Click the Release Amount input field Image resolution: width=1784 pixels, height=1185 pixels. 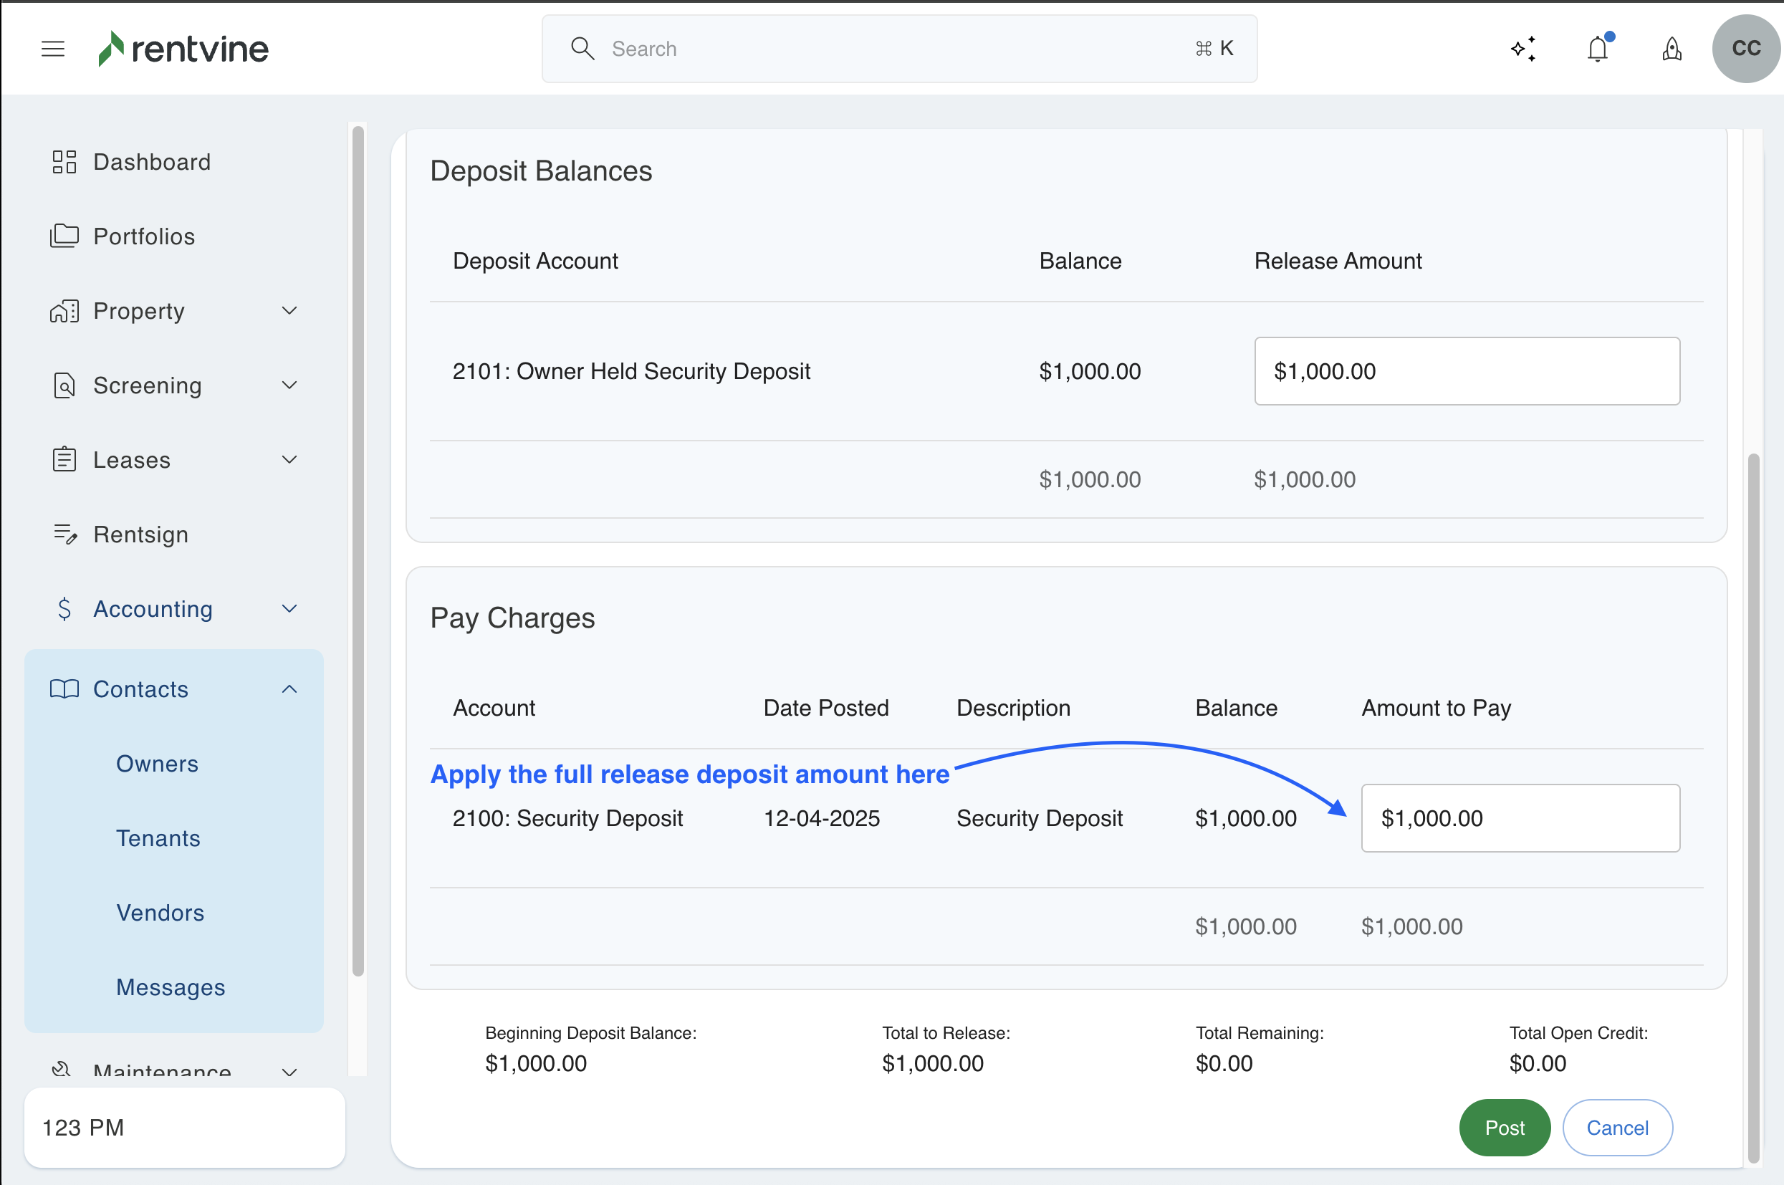[x=1467, y=371]
